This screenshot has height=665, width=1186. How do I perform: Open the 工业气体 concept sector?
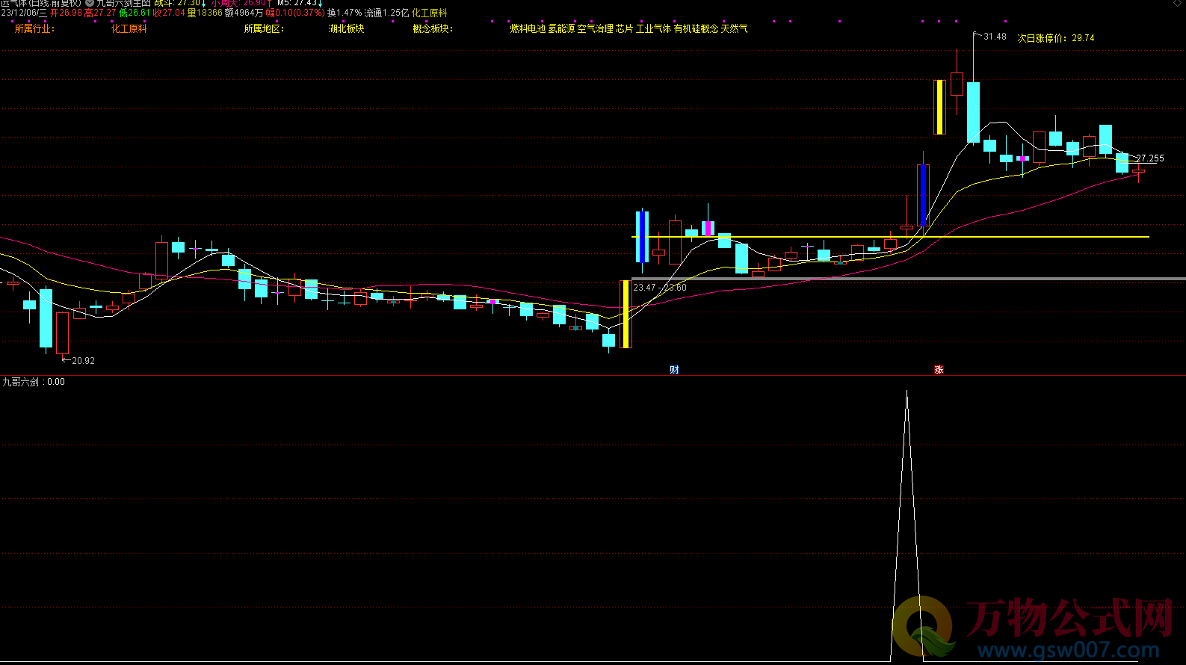(653, 28)
